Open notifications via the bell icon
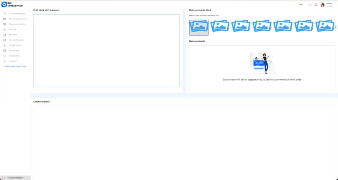This screenshot has height=180, width=338. [x=316, y=5]
